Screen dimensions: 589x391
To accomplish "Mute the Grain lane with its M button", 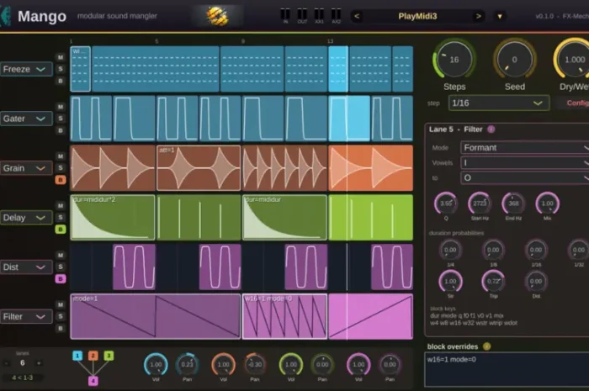I will pos(61,156).
